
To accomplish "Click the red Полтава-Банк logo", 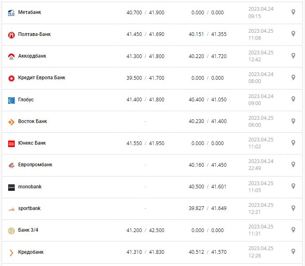I will [x=11, y=35].
